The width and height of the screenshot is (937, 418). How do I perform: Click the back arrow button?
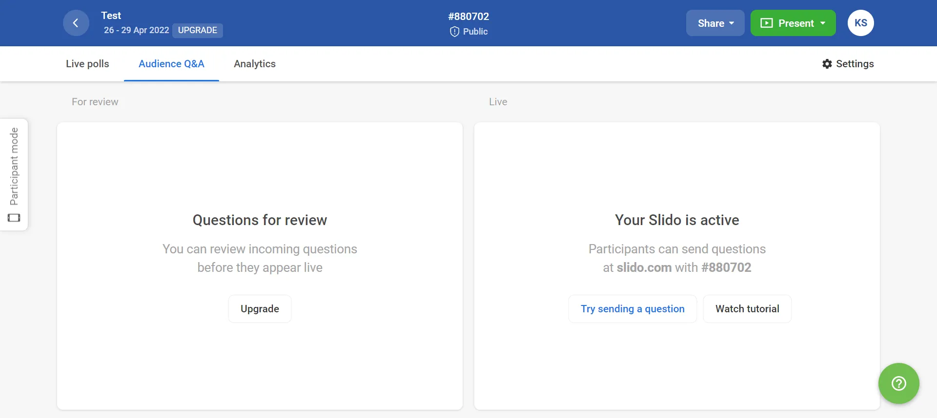pyautogui.click(x=76, y=23)
